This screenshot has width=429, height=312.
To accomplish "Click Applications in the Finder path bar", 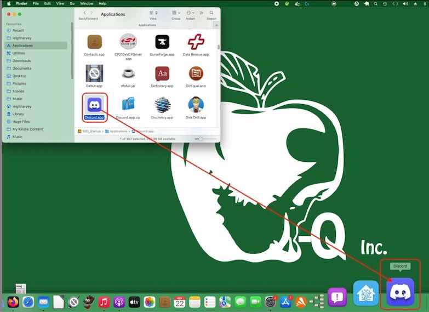I will coord(116,132).
